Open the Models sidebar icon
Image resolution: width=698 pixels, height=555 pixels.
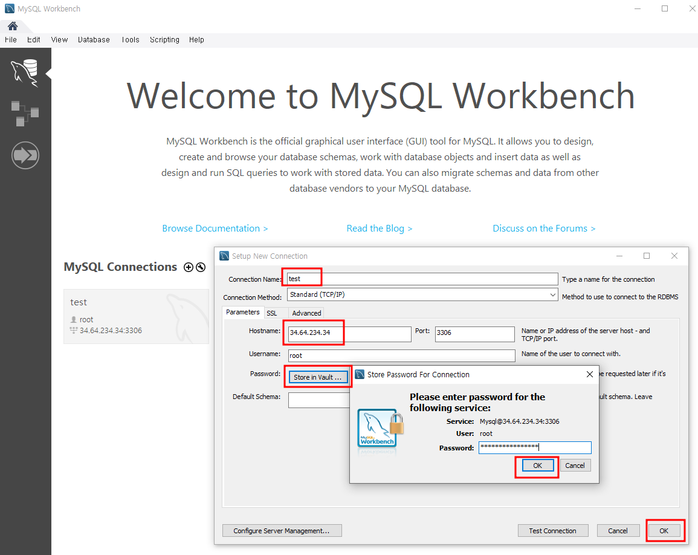click(25, 114)
